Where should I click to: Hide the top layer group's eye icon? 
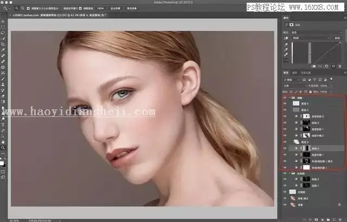point(285,97)
